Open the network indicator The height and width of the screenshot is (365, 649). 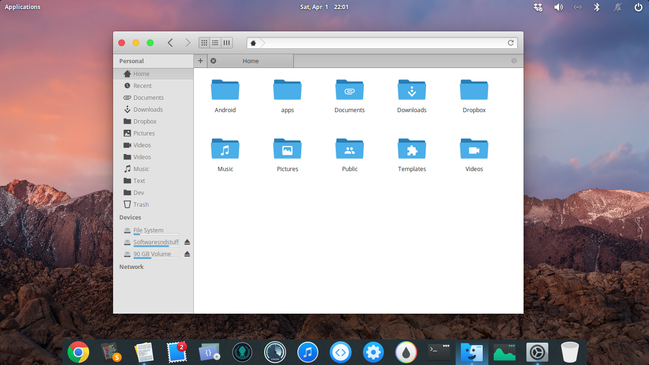[578, 7]
